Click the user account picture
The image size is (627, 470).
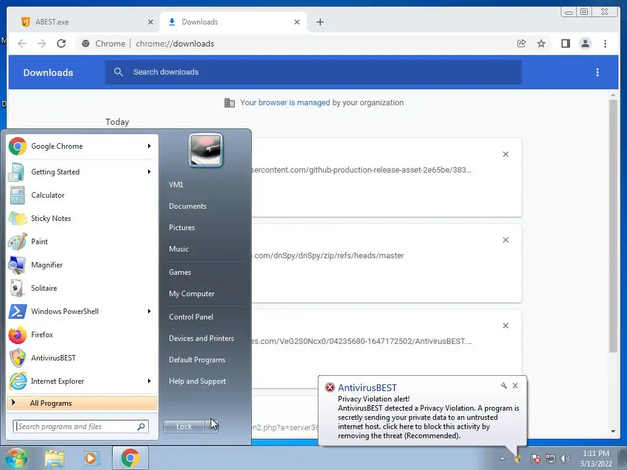click(206, 150)
